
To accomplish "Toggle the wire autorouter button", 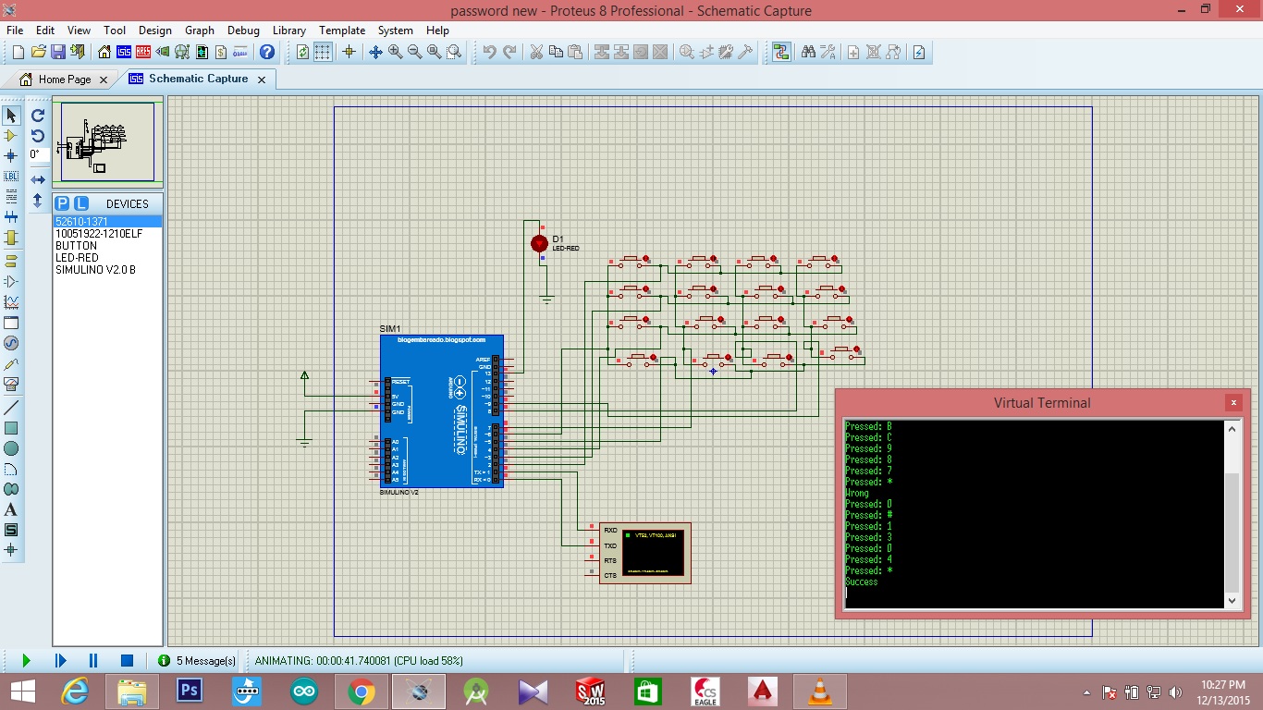I will coord(781,52).
